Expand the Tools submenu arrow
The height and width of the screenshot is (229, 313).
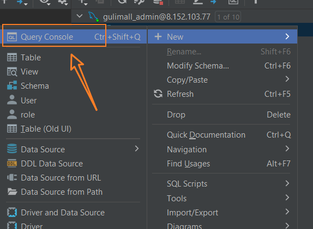coord(287,197)
